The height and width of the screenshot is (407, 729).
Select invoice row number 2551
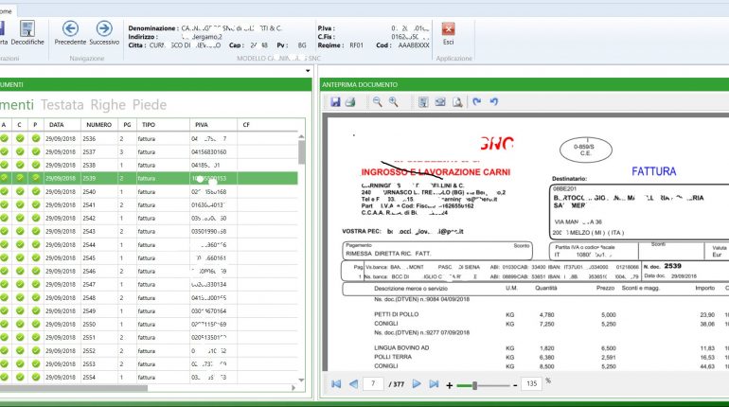click(149, 338)
